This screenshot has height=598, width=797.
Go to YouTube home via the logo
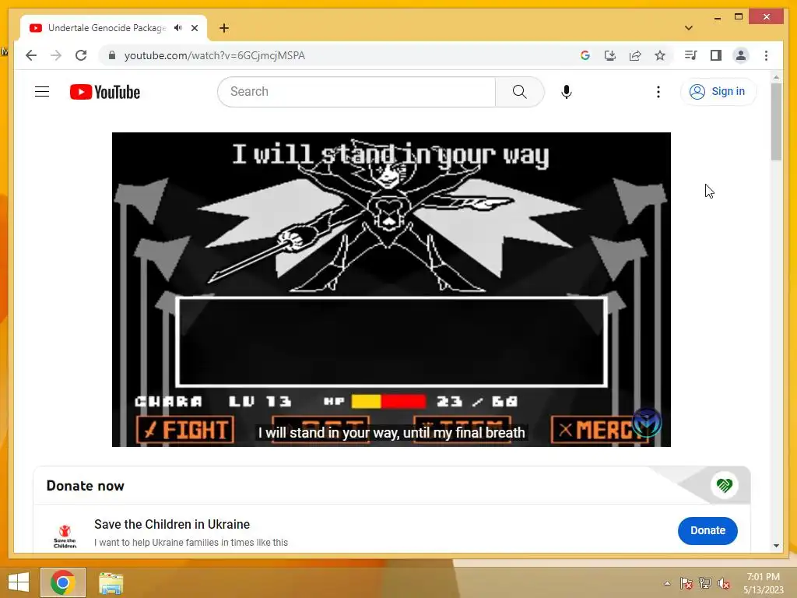tap(105, 92)
